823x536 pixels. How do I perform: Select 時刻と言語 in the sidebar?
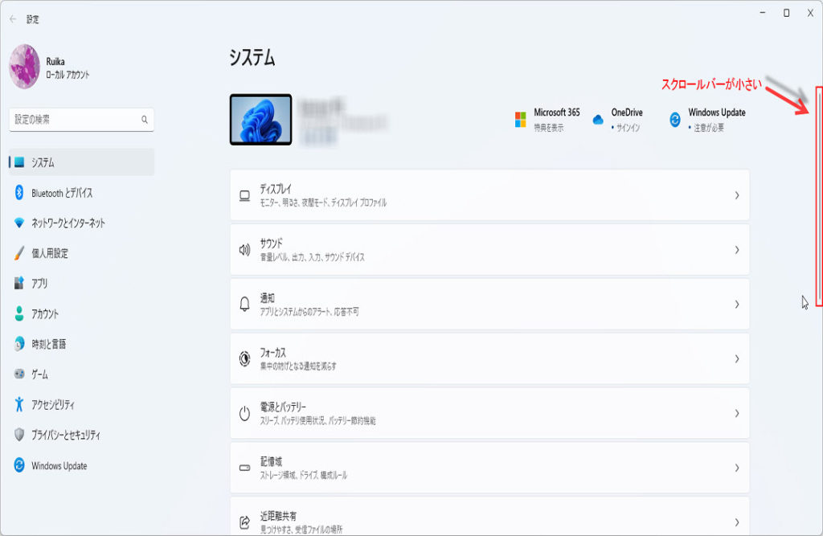point(48,344)
